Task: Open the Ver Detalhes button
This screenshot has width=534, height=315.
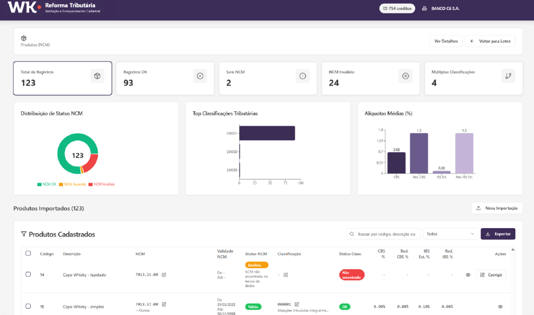Action: 445,41
